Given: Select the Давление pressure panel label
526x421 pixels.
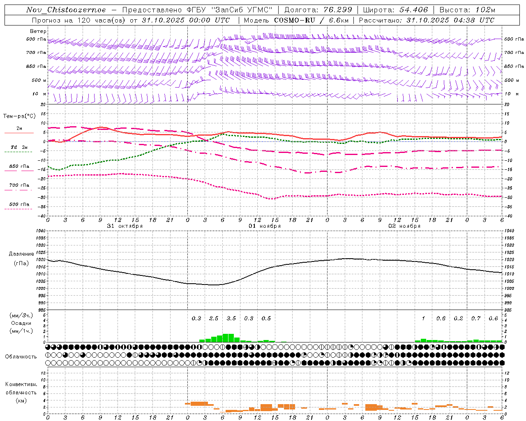Looking at the screenshot, I should click(21, 254).
